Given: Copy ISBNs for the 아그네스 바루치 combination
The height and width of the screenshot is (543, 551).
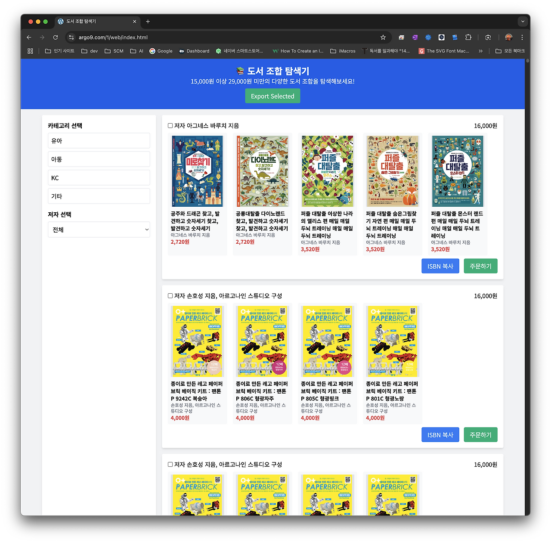Looking at the screenshot, I should pos(440,266).
